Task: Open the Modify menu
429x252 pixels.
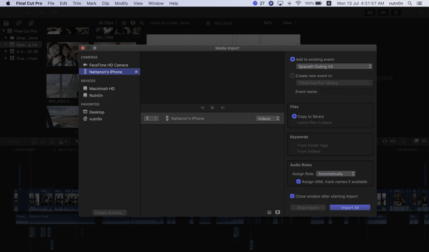Action: pyautogui.click(x=121, y=3)
